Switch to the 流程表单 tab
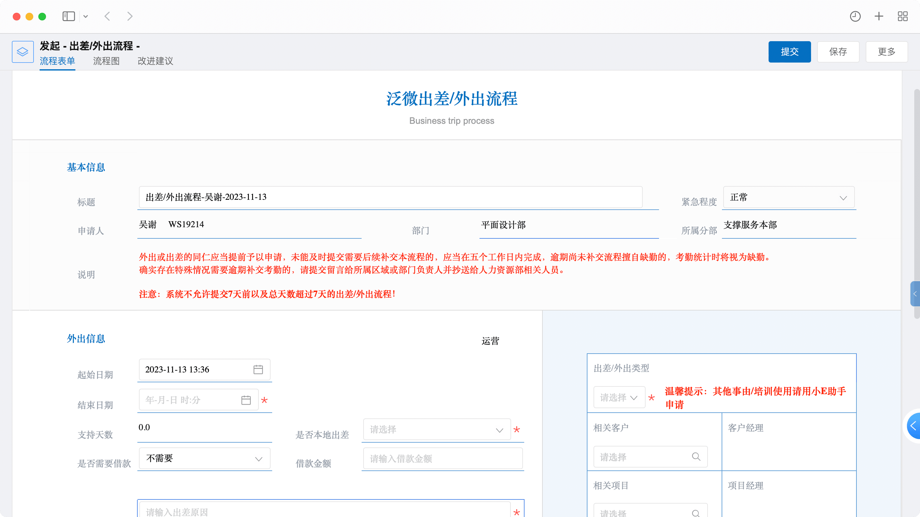Viewport: 920px width, 517px height. (57, 61)
